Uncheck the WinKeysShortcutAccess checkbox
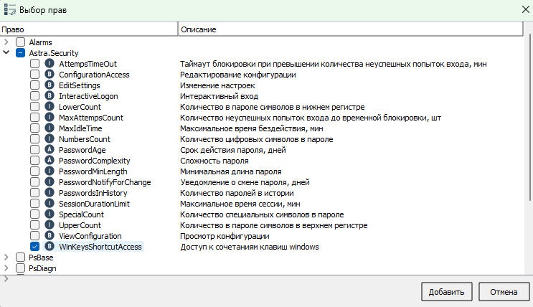This screenshot has width=533, height=307. [x=35, y=247]
